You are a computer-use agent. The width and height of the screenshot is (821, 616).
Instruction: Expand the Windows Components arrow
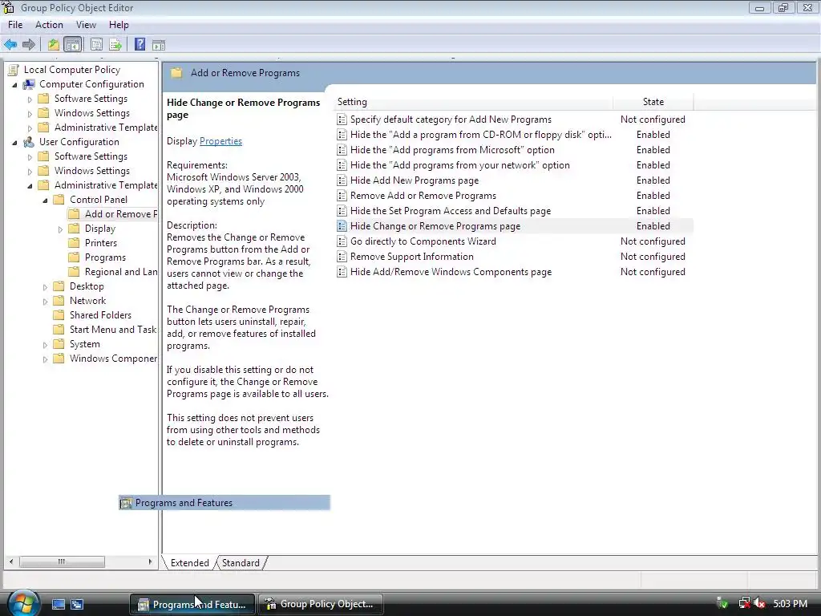point(45,359)
